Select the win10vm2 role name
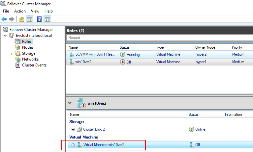This screenshot has height=152, width=253. 83,62
